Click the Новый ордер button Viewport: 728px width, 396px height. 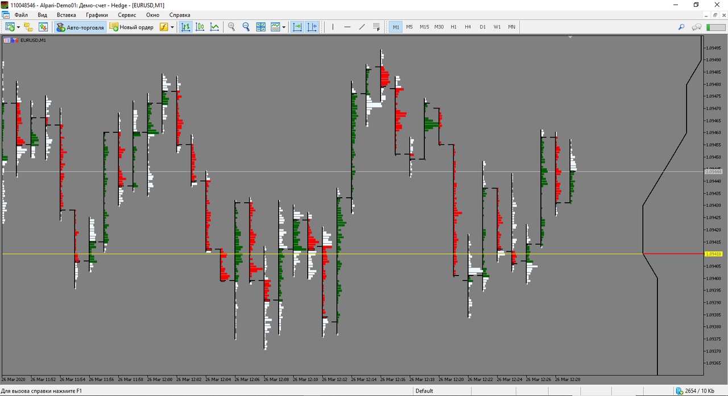131,27
